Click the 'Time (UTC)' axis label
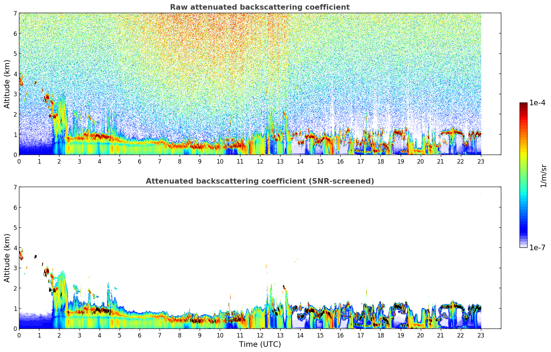 (x=260, y=344)
